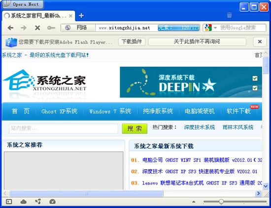Open Windows 7 系统 navigation item

pyautogui.click(x=110, y=111)
